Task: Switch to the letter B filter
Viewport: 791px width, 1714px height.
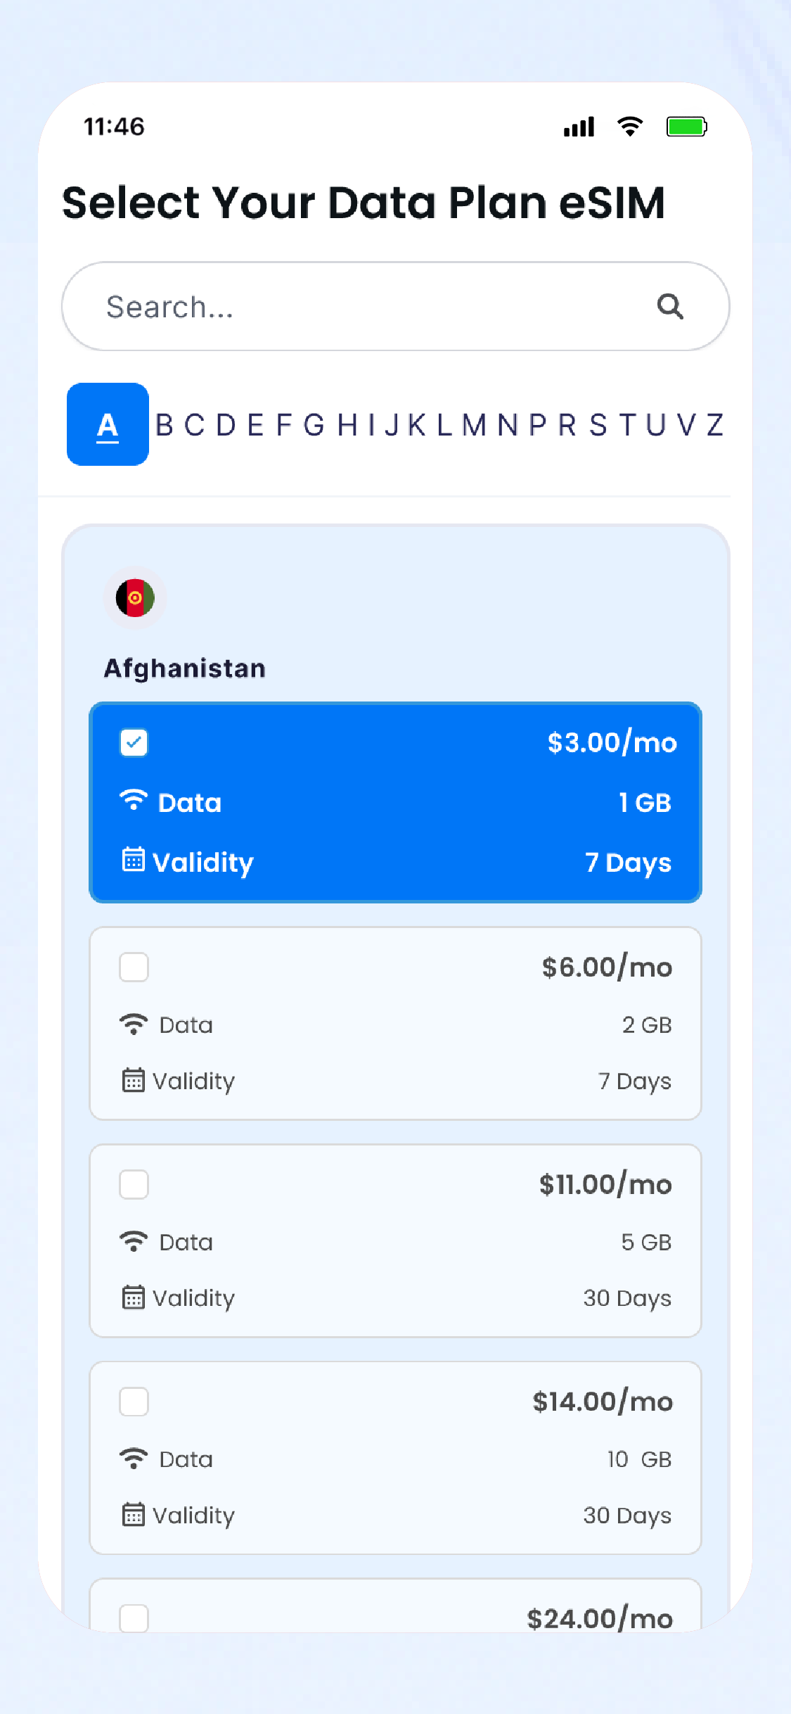Action: [x=165, y=425]
